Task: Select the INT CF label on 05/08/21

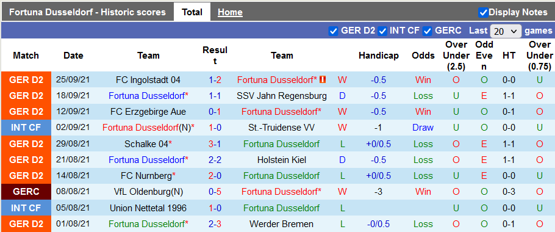Action: (26, 208)
